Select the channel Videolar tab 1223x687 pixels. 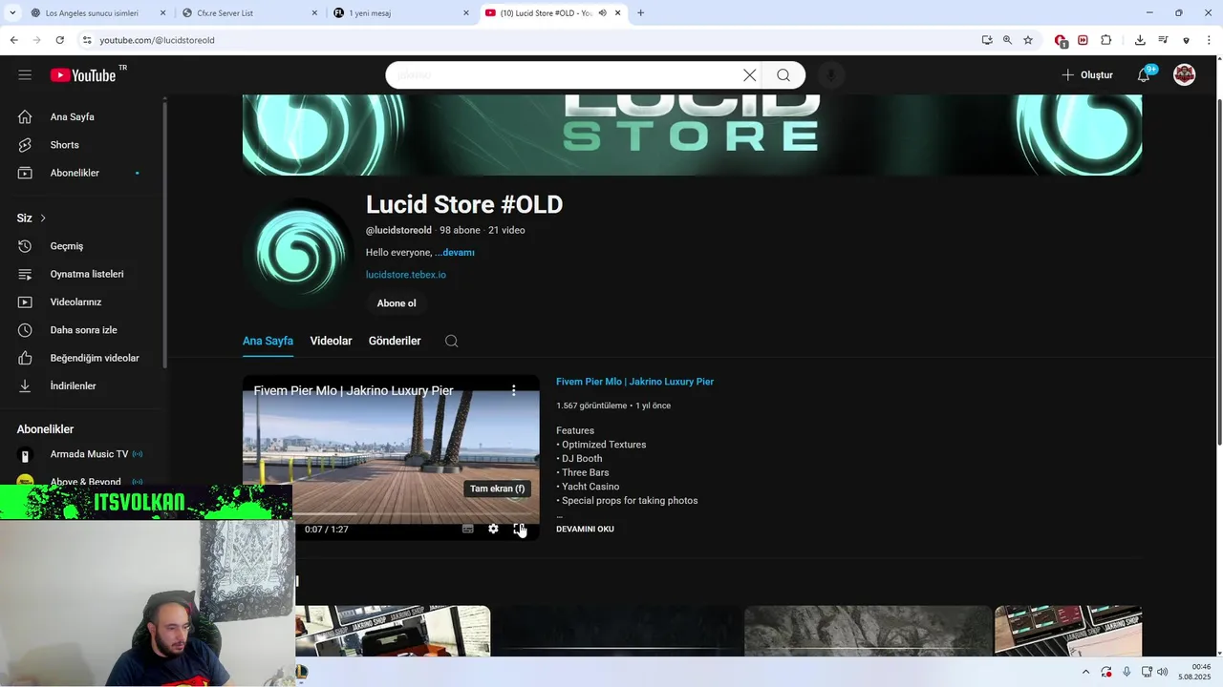[331, 342]
